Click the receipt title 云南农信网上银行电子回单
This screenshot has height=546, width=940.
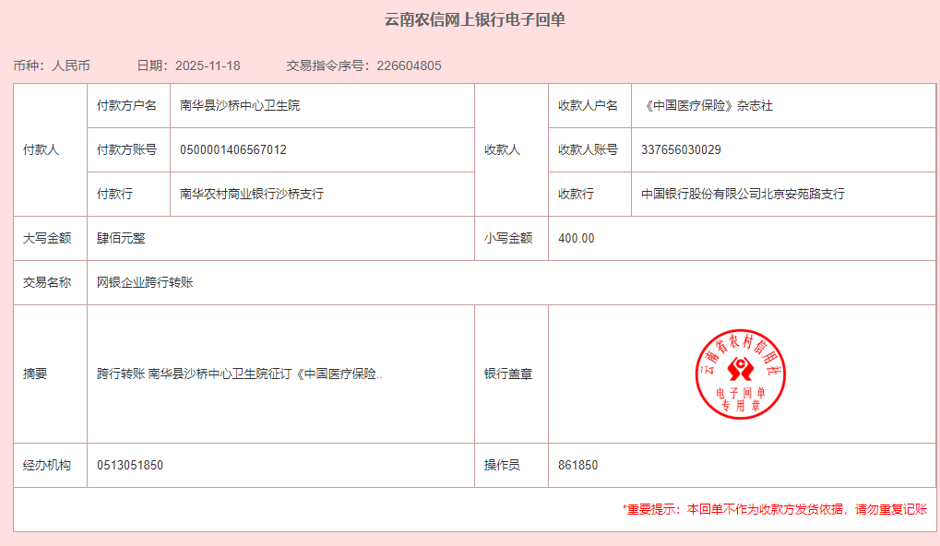[474, 20]
